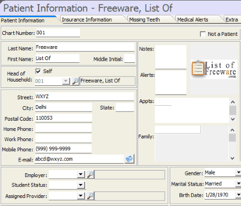Click the Postal Code field
This screenshot has width=241, height=206.
(64, 118)
